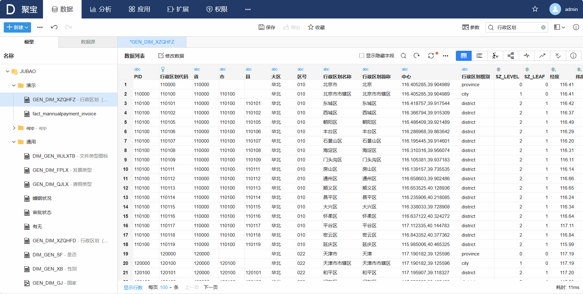This screenshot has width=583, height=294.
Task: Open the admin user avatar
Action: click(555, 9)
